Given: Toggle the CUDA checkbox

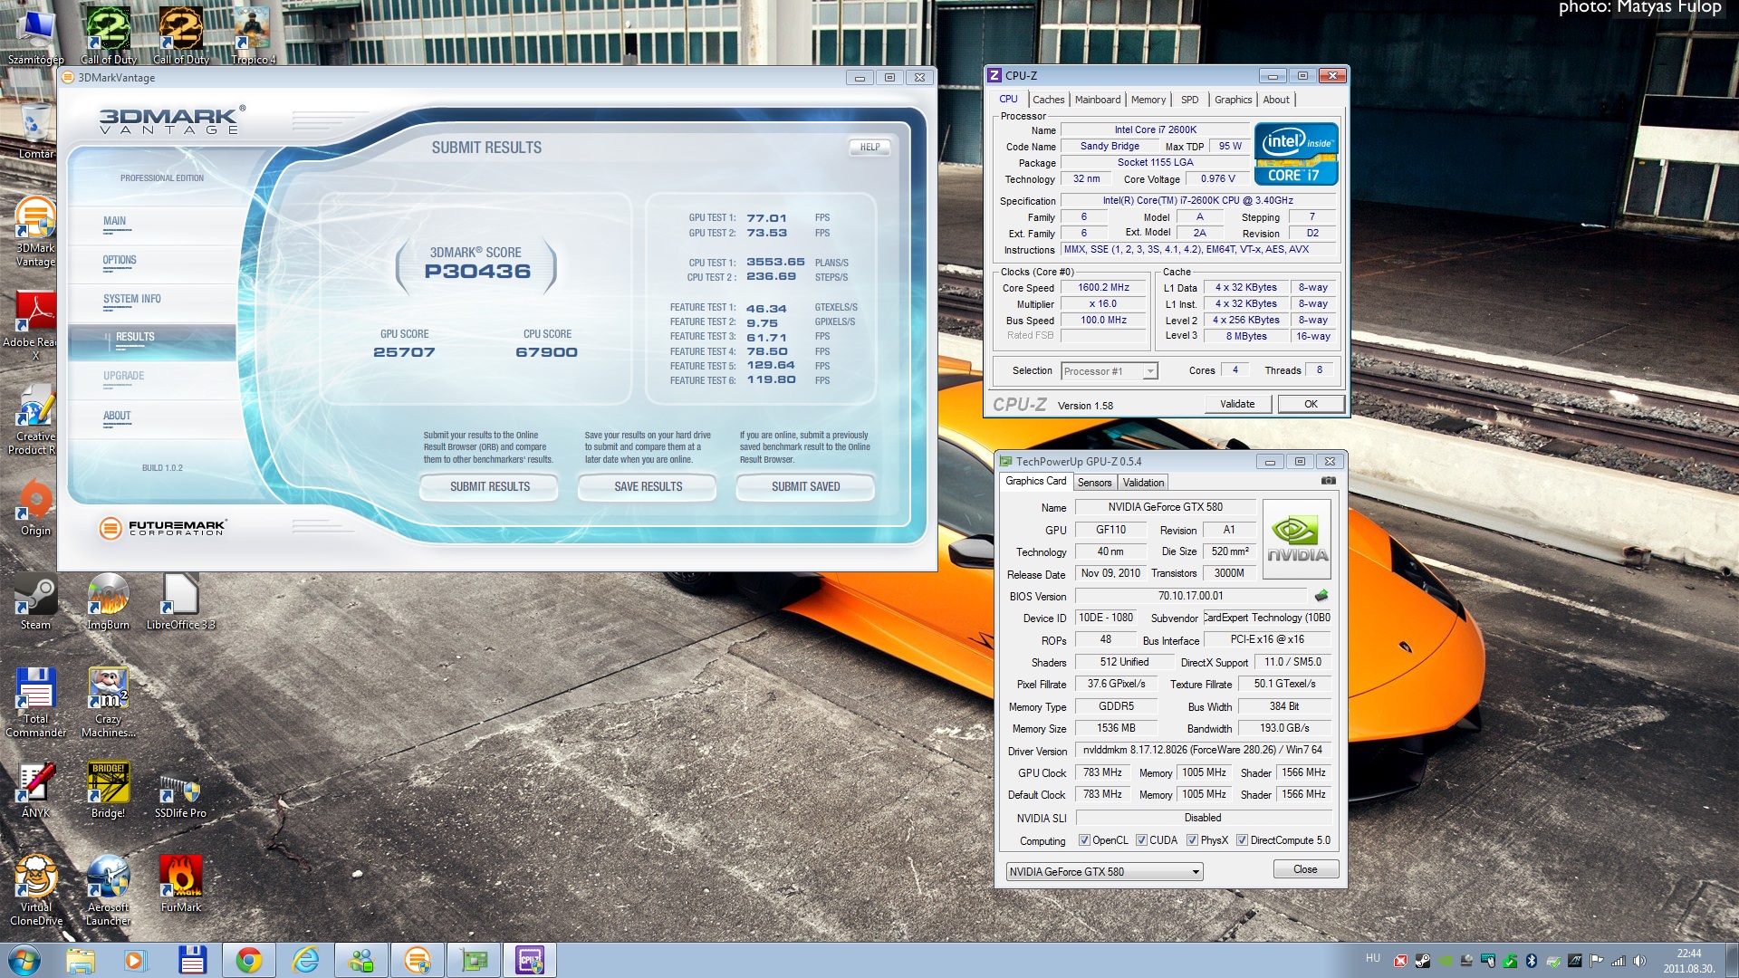Looking at the screenshot, I should [x=1141, y=840].
